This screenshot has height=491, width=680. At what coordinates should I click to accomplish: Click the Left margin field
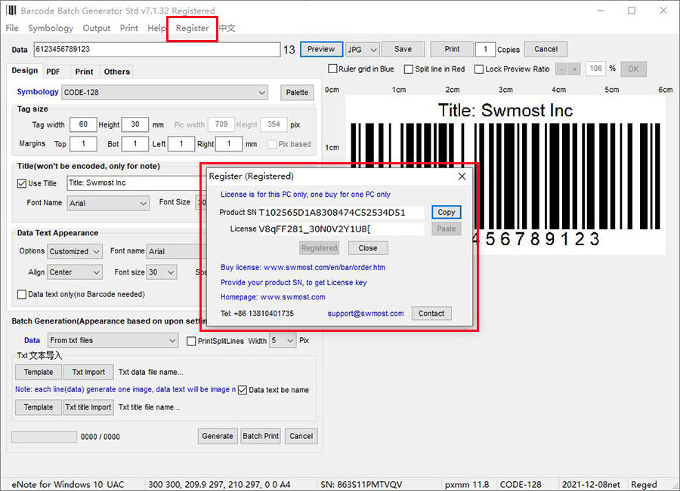coord(181,144)
